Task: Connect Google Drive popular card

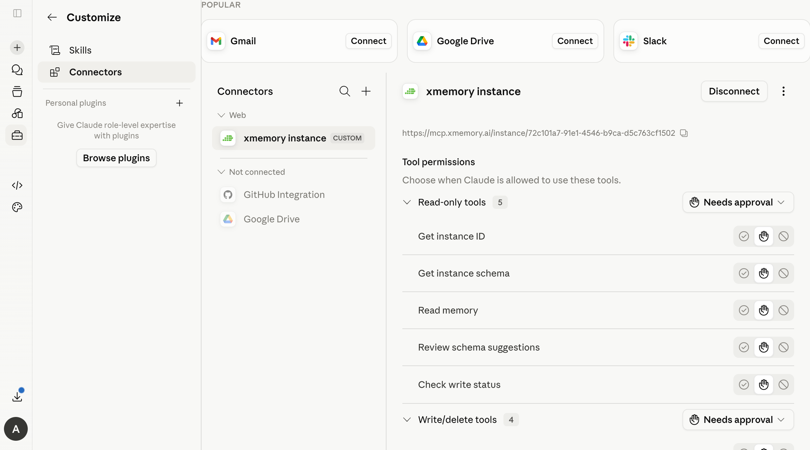Action: [x=575, y=41]
